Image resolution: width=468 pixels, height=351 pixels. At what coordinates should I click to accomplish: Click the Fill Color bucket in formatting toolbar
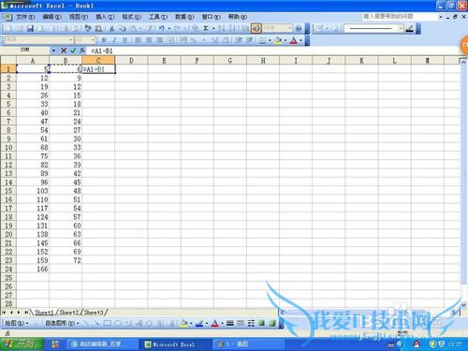pyautogui.click(x=278, y=40)
